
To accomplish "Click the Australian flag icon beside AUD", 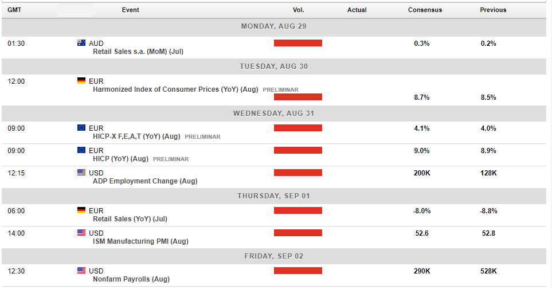I will click(81, 43).
